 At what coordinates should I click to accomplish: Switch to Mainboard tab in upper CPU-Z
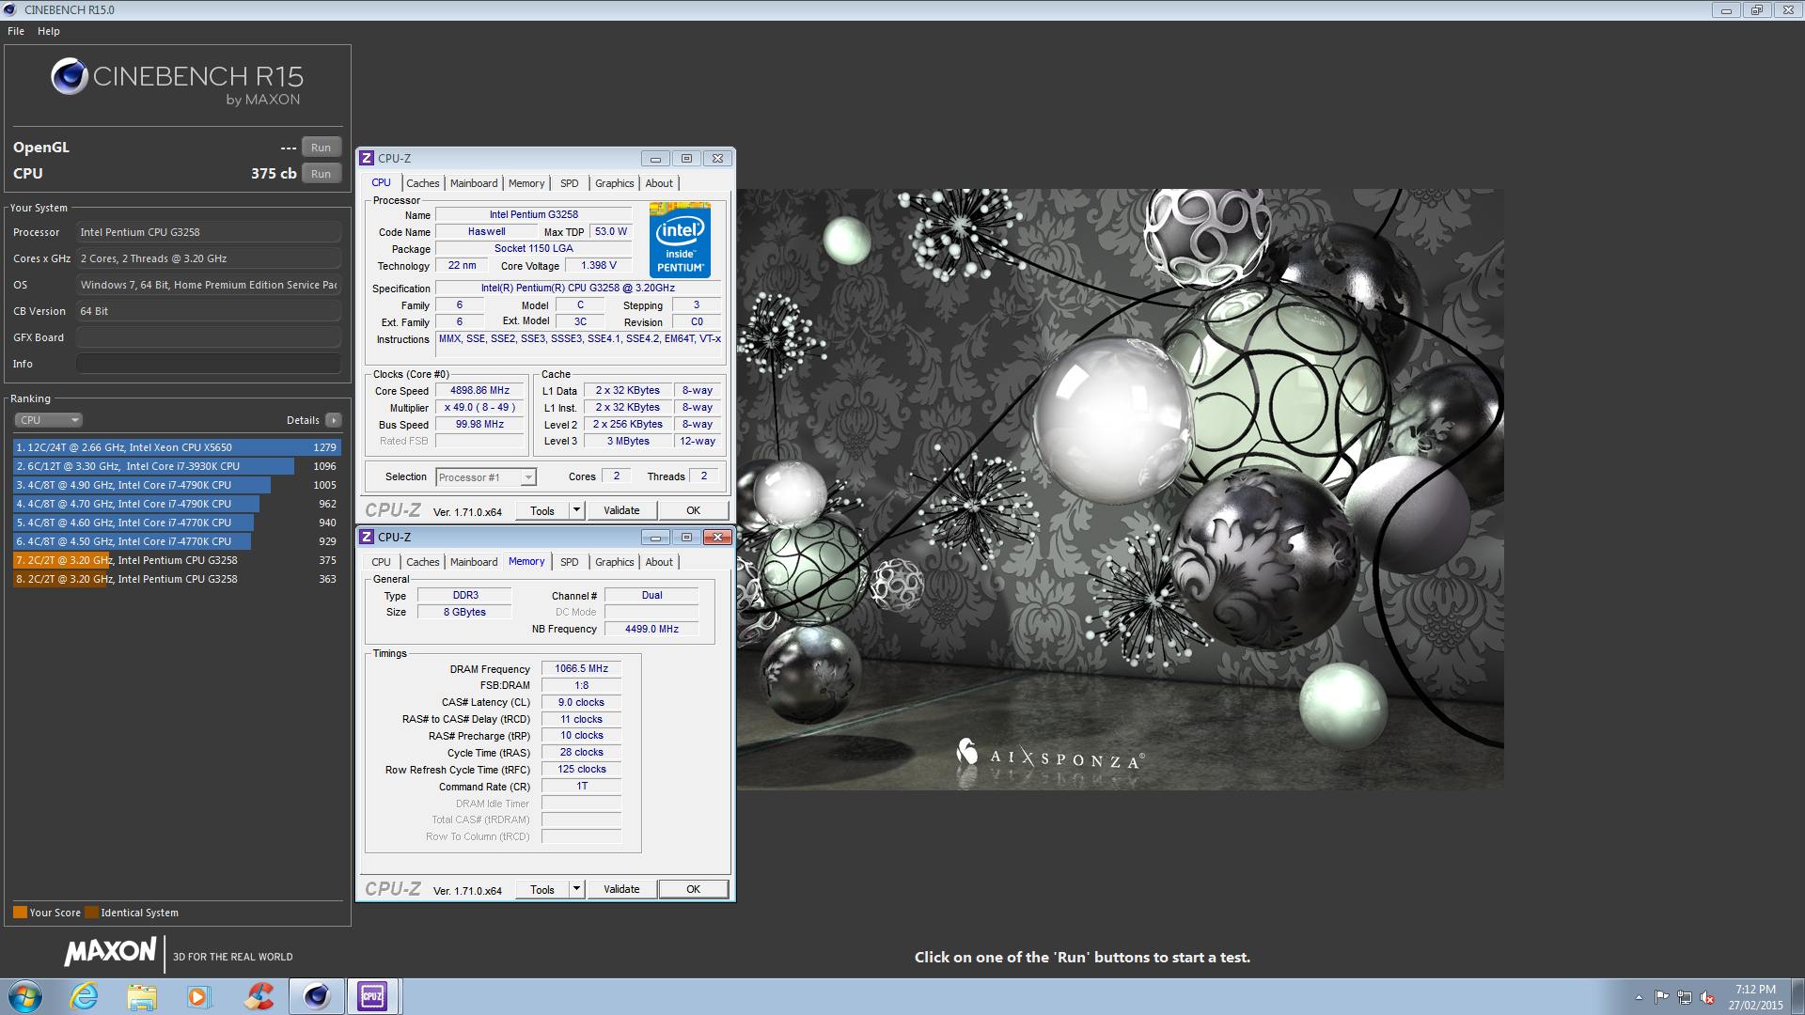pyautogui.click(x=474, y=183)
